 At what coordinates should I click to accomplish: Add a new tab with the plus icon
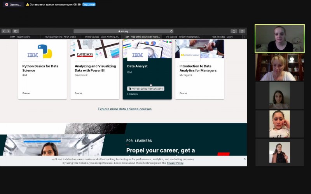[x=245, y=37]
